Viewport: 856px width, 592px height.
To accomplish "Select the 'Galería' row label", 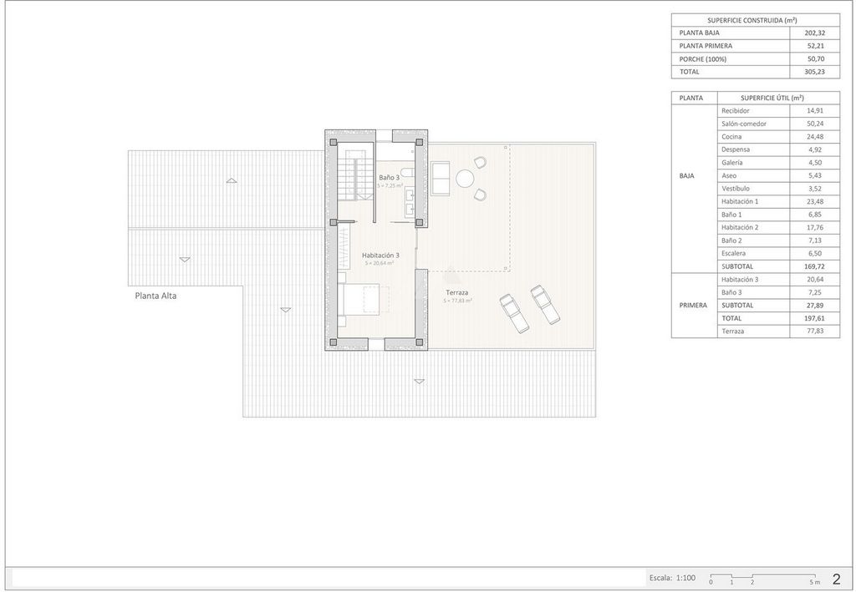I will point(732,163).
